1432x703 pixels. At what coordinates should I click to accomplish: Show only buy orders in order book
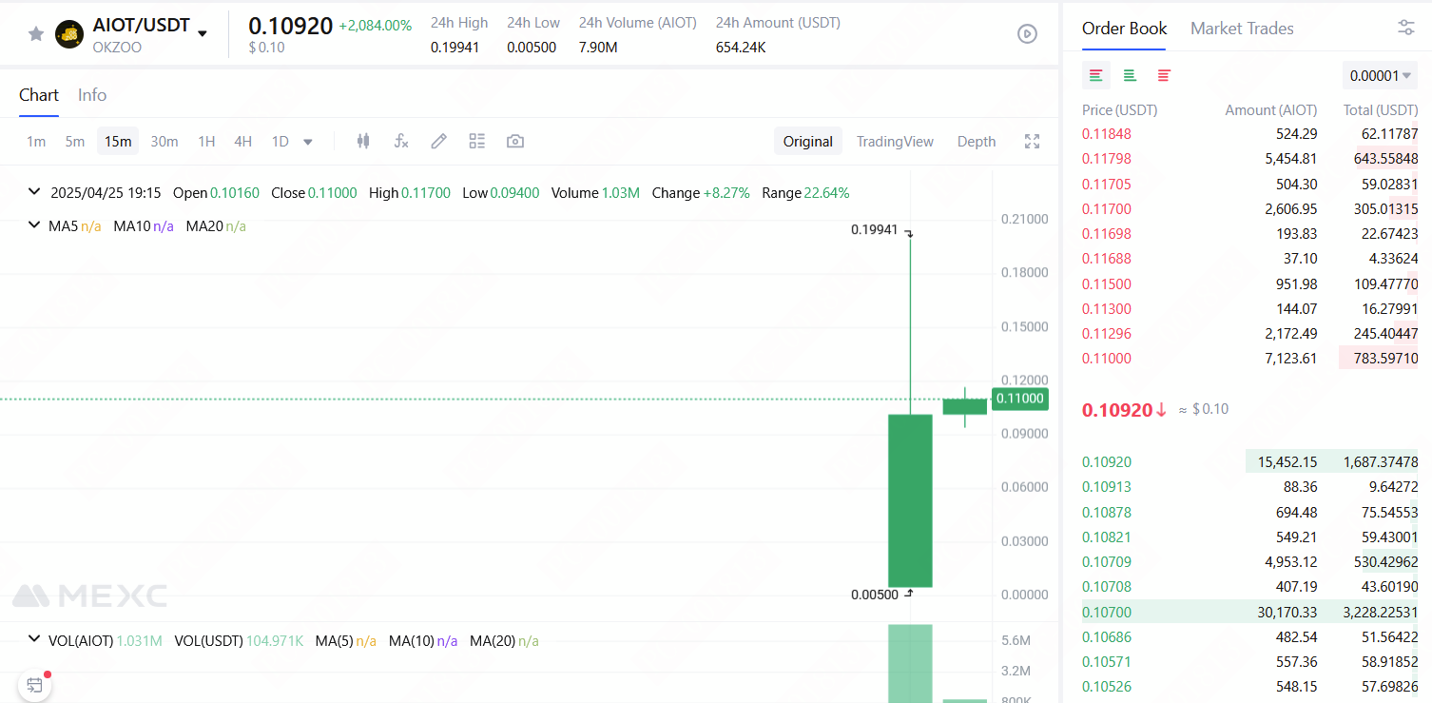click(x=1130, y=75)
